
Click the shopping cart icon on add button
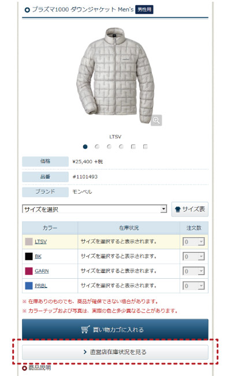pyautogui.click(x=85, y=330)
